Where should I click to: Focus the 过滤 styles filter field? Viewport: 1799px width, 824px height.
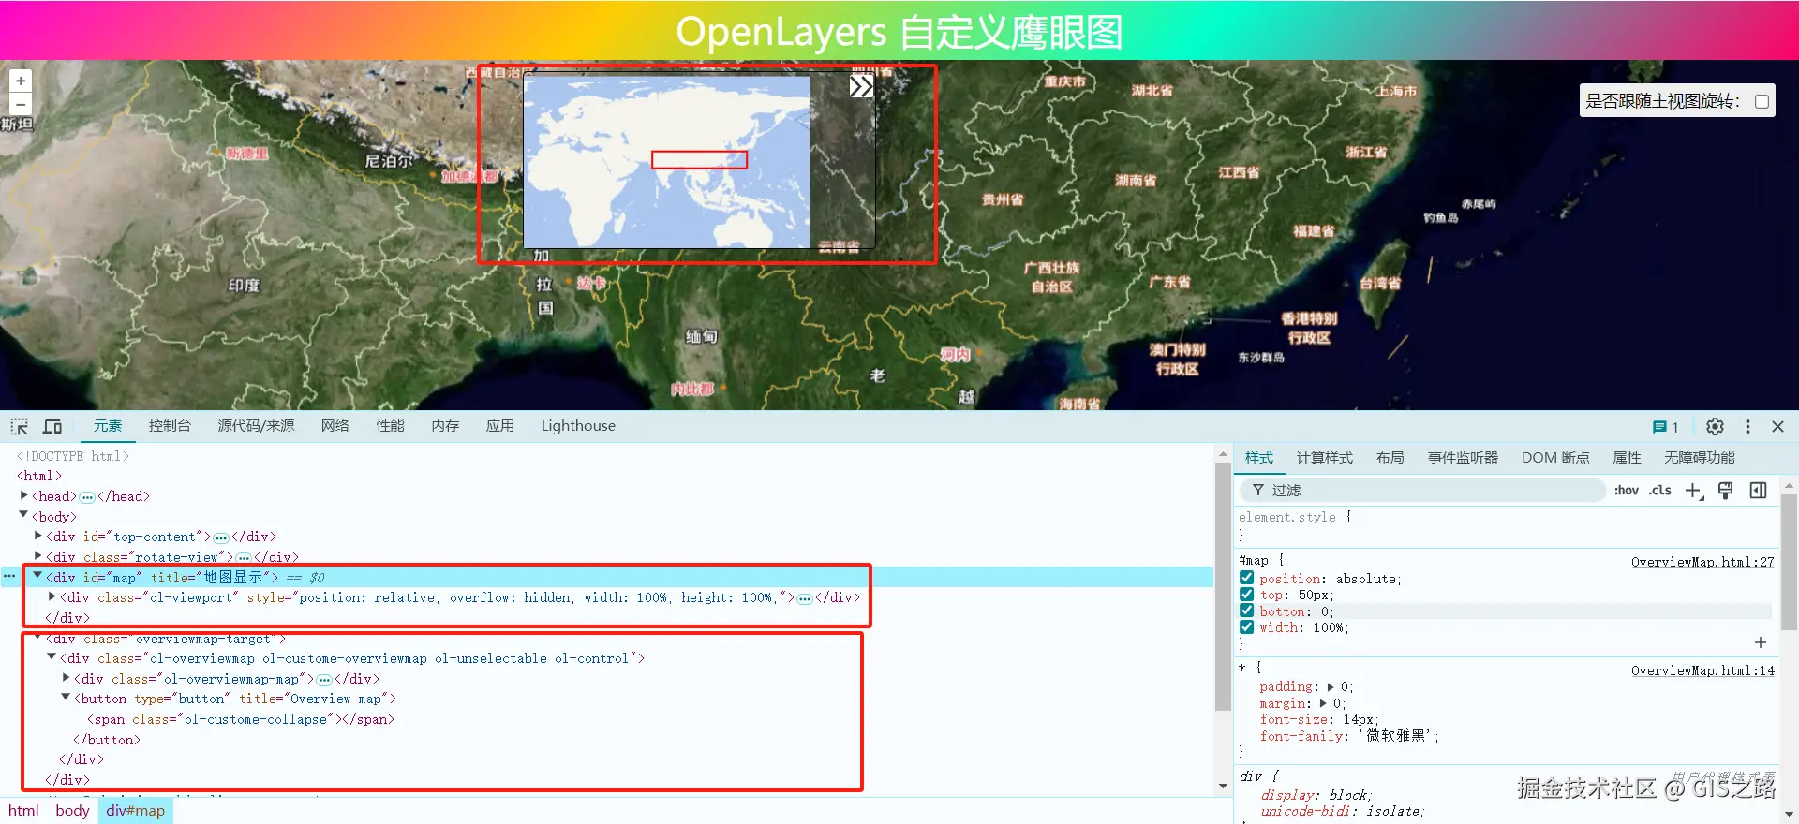coord(1422,491)
